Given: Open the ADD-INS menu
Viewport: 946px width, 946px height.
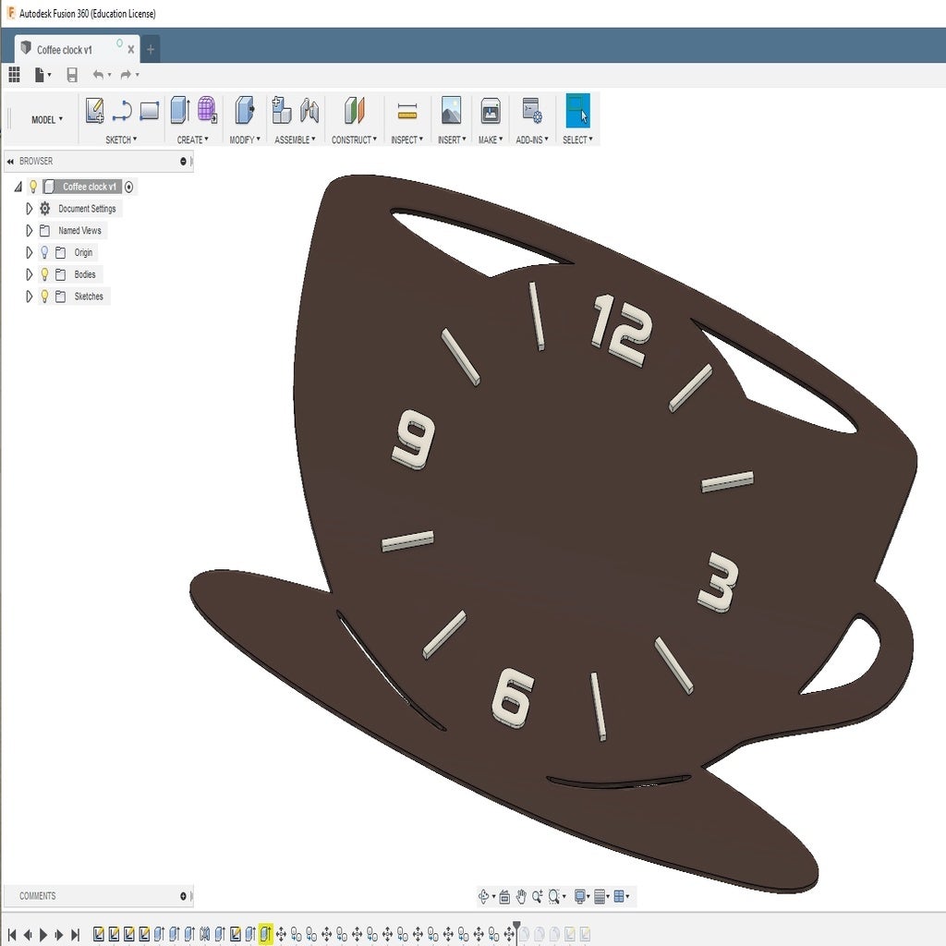Looking at the screenshot, I should click(532, 139).
